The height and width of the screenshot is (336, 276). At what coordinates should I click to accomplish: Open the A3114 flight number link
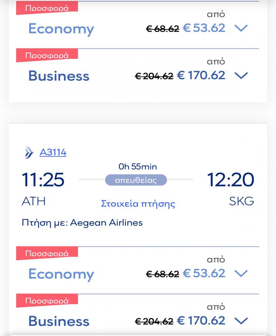coord(53,152)
